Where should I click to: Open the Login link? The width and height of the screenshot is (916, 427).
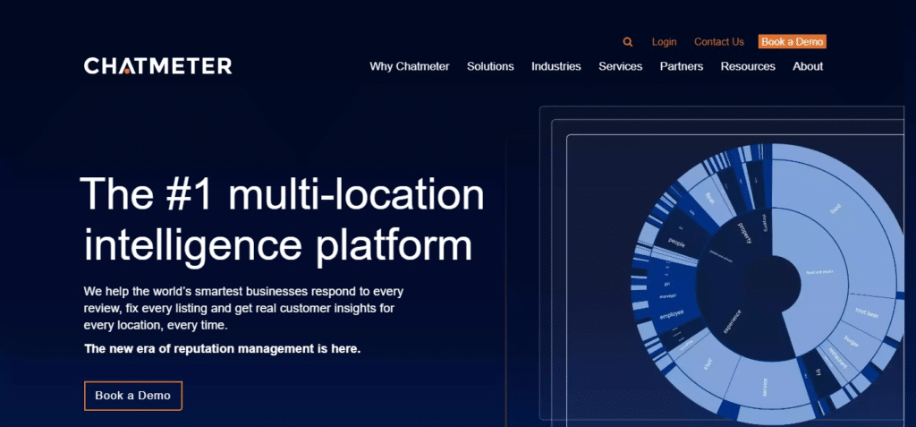pos(665,42)
